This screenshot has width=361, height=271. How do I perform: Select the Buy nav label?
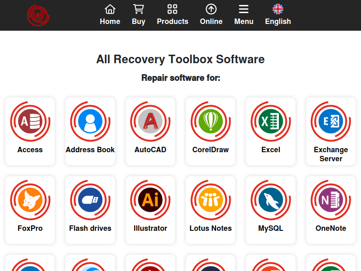139,21
